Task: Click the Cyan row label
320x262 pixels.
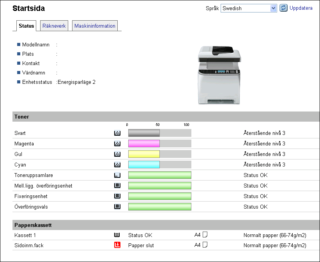Action: pyautogui.click(x=20, y=165)
